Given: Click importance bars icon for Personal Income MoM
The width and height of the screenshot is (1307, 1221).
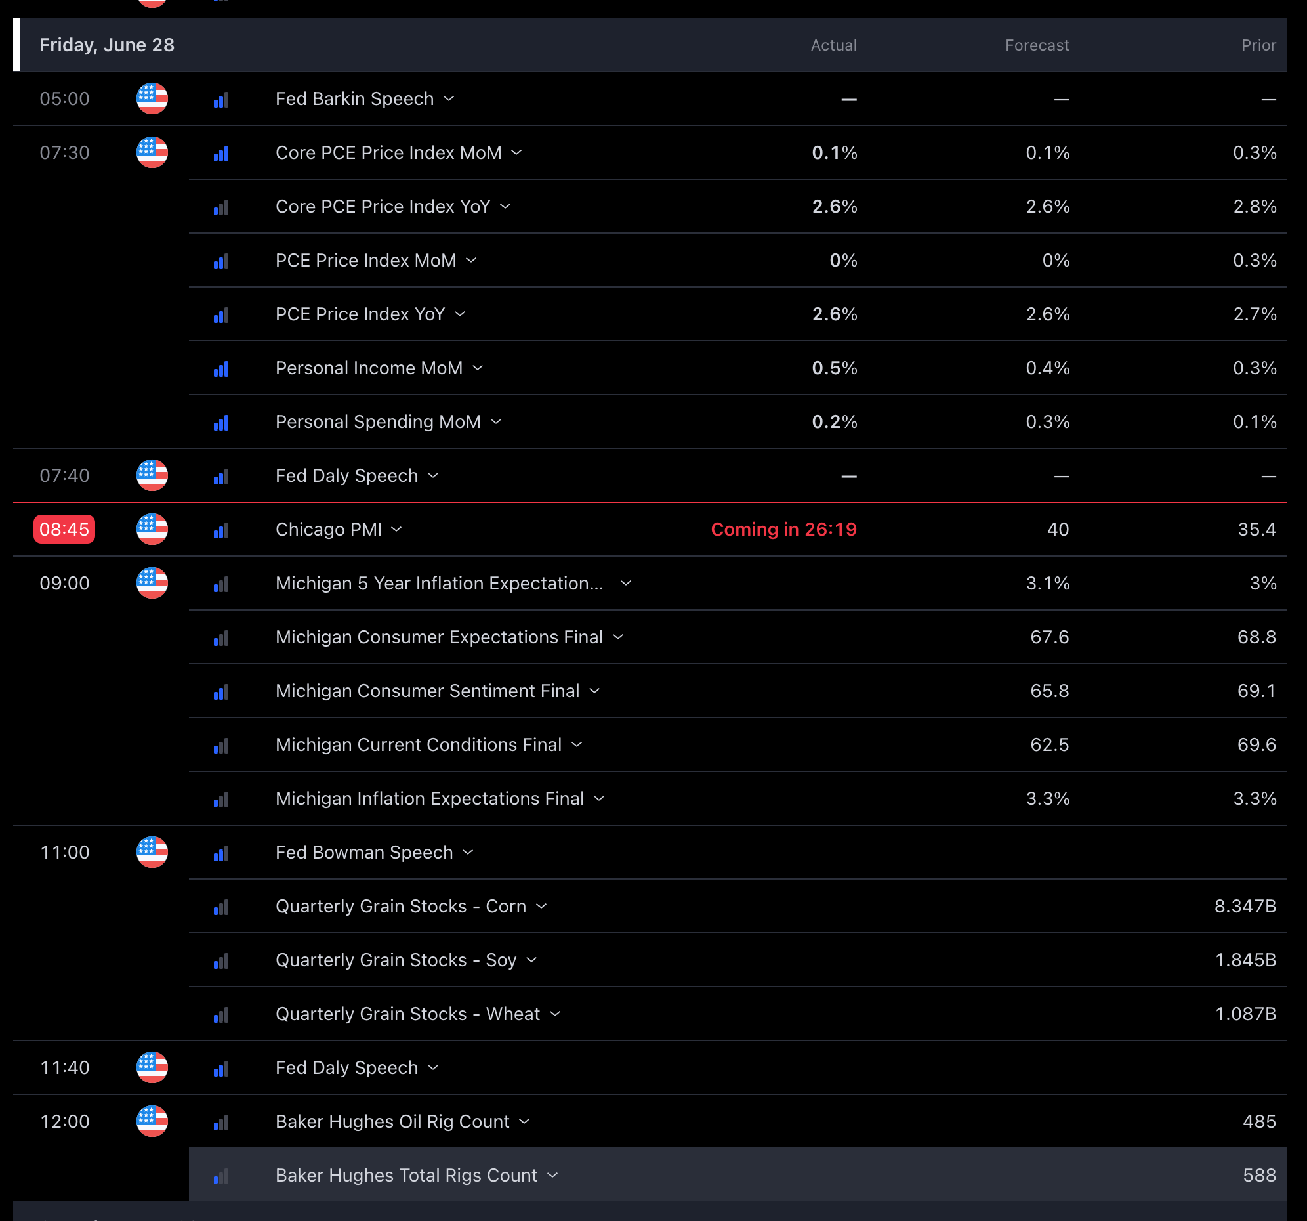Looking at the screenshot, I should 221,368.
